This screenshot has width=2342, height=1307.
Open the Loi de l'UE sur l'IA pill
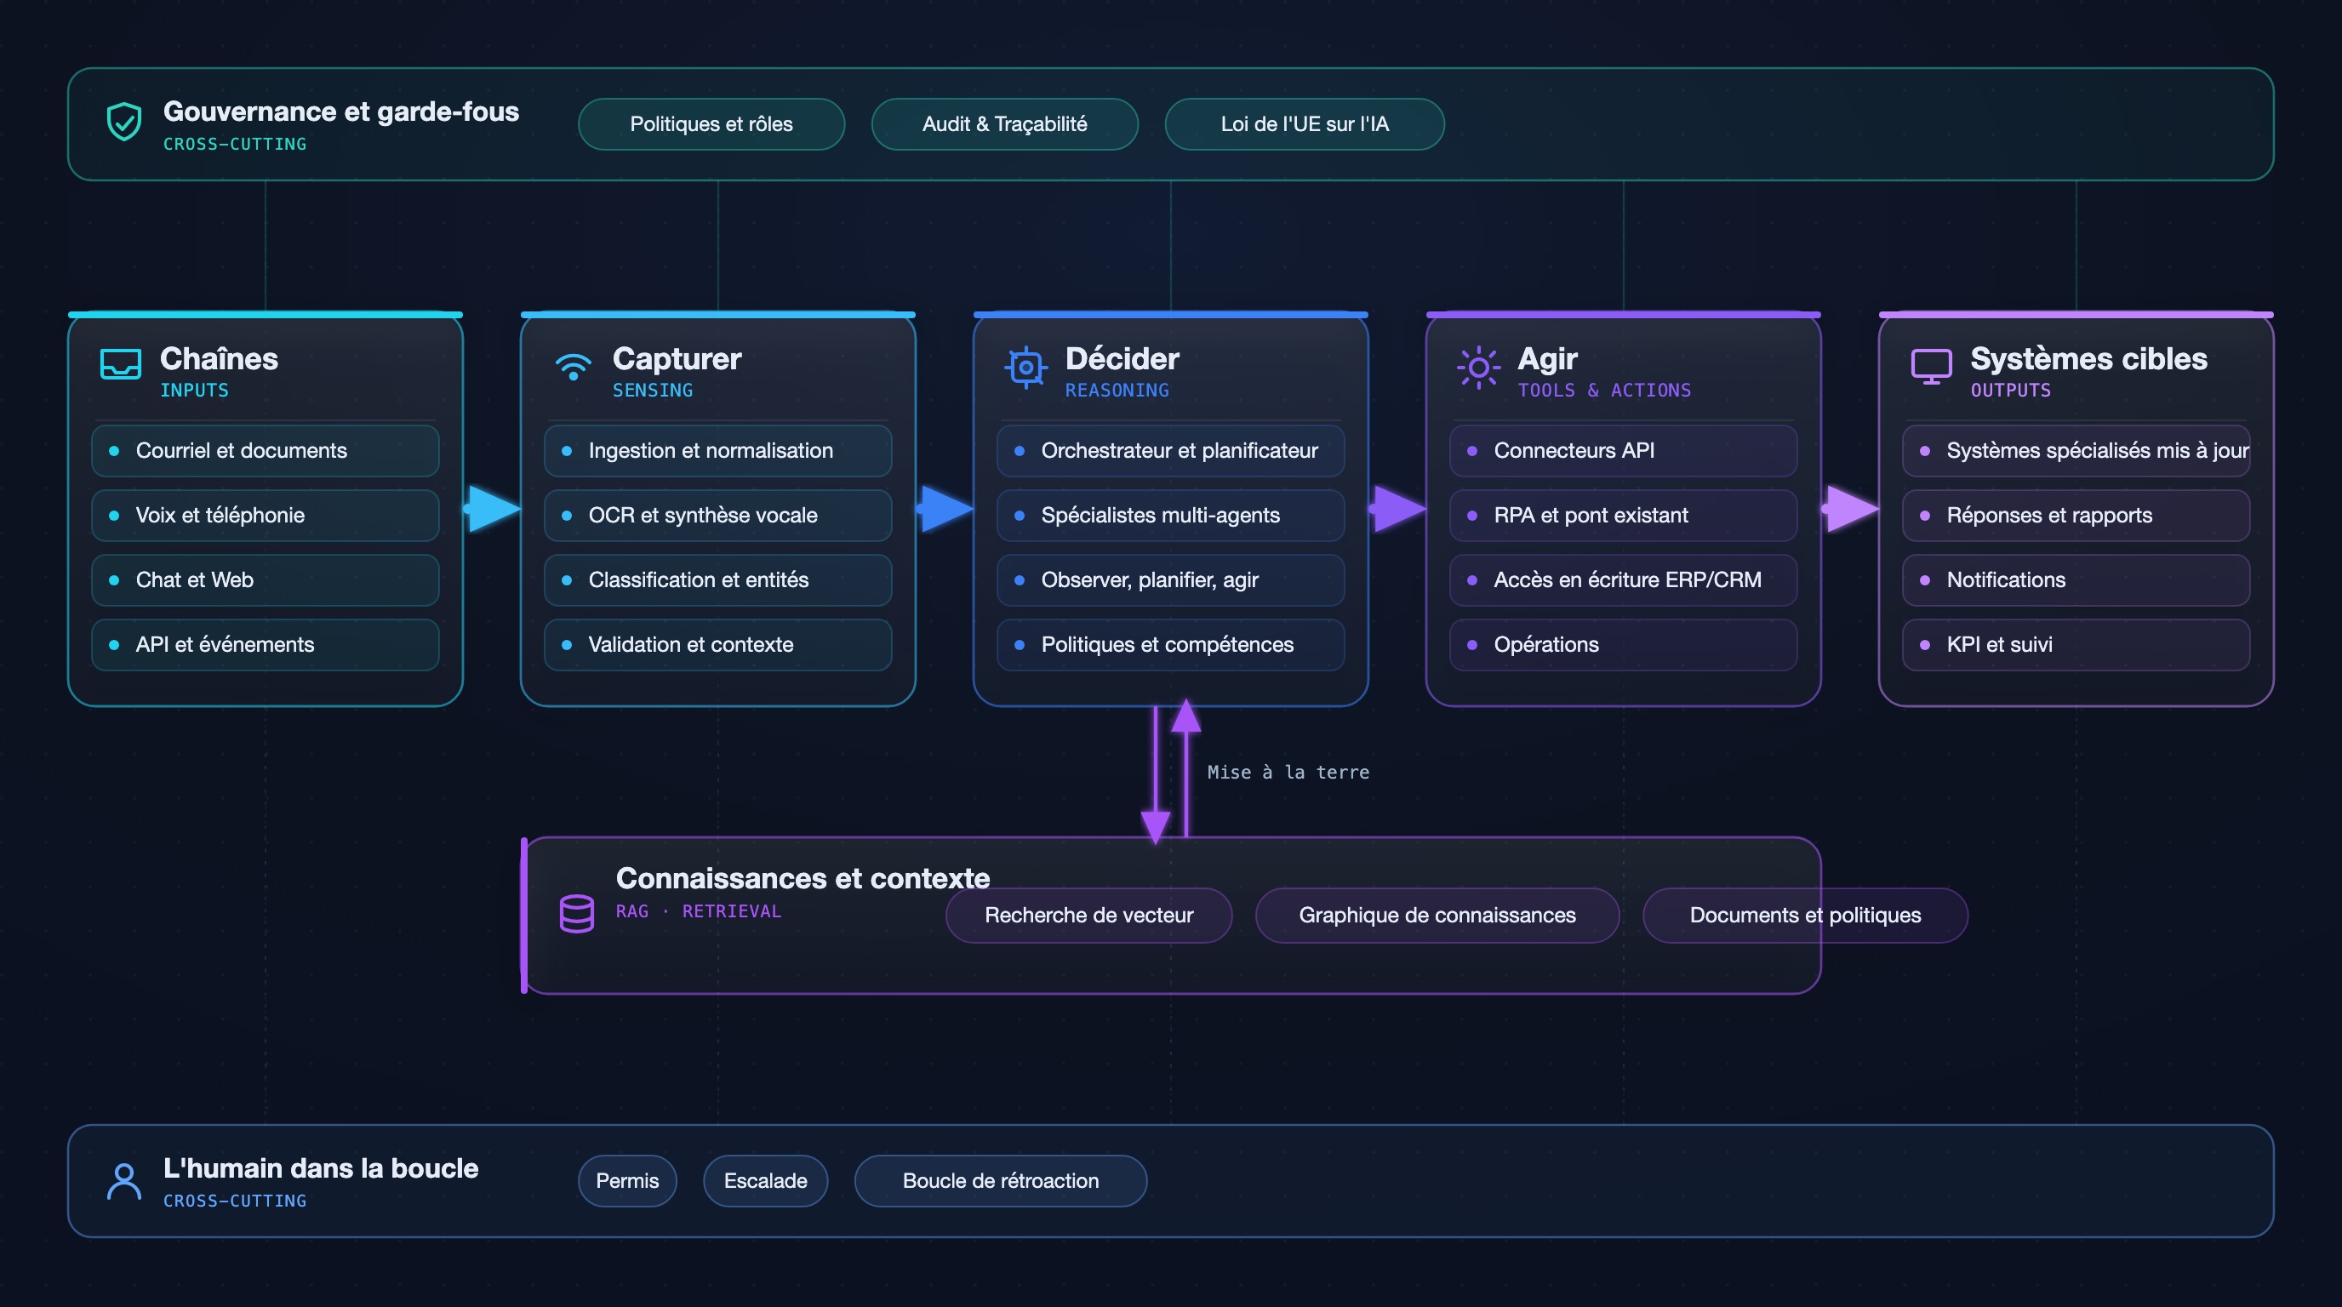(1305, 123)
